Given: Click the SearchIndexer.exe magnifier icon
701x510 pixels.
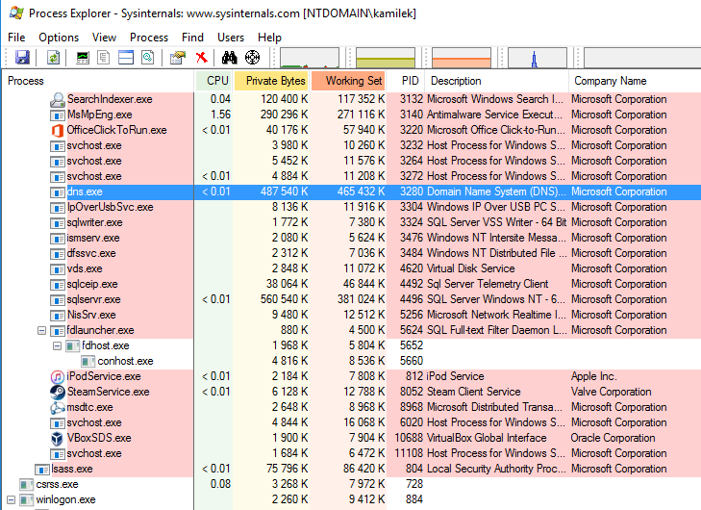Looking at the screenshot, I should [x=58, y=100].
